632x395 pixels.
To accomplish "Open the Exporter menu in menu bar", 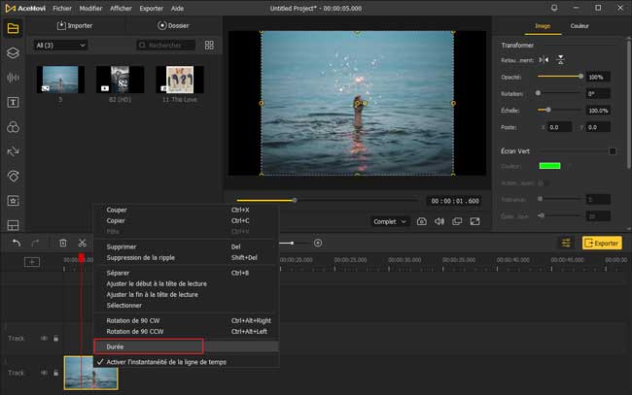I will 151,8.
